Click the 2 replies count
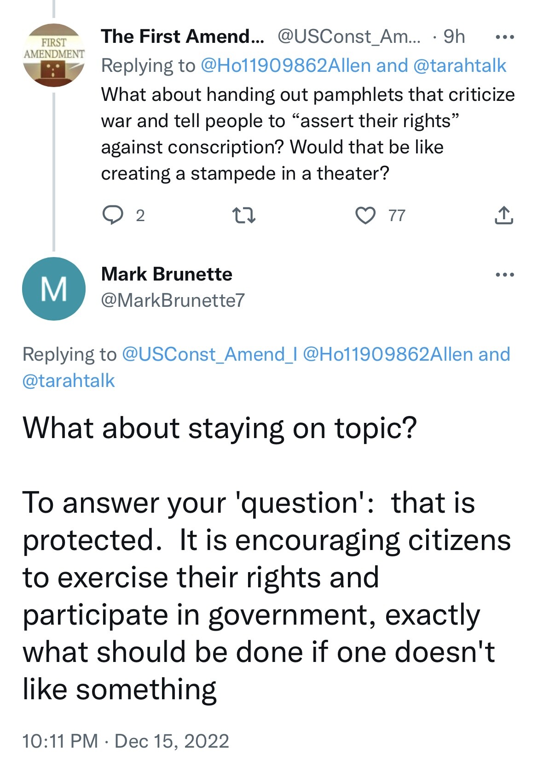This screenshot has width=538, height=761. (140, 215)
